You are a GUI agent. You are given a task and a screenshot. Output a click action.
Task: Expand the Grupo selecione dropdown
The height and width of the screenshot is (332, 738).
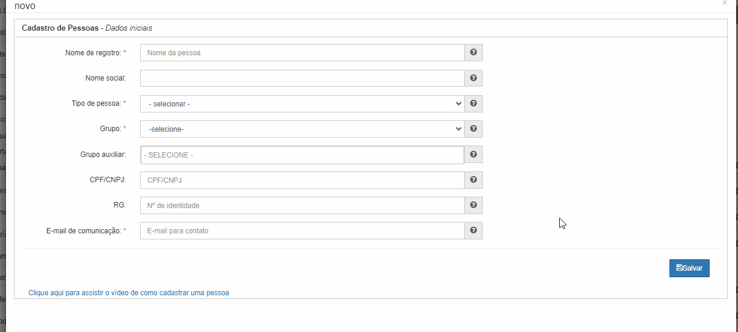tap(302, 129)
